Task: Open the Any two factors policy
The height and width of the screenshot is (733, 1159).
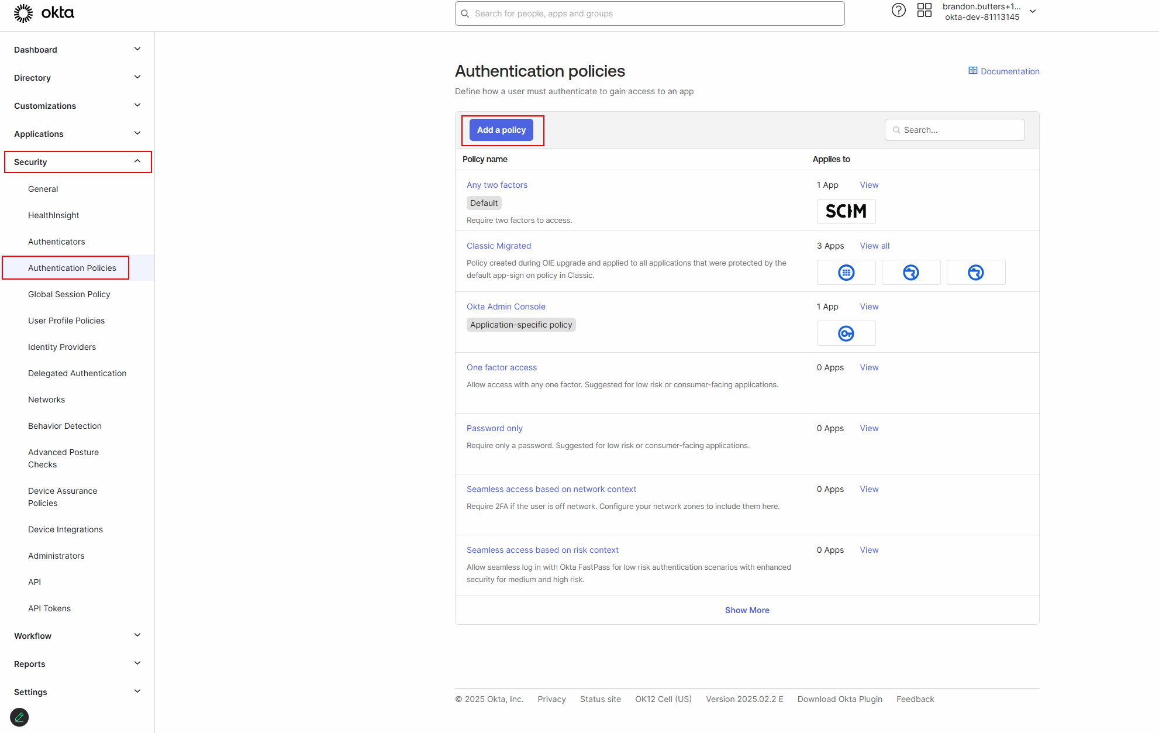Action: pos(497,185)
